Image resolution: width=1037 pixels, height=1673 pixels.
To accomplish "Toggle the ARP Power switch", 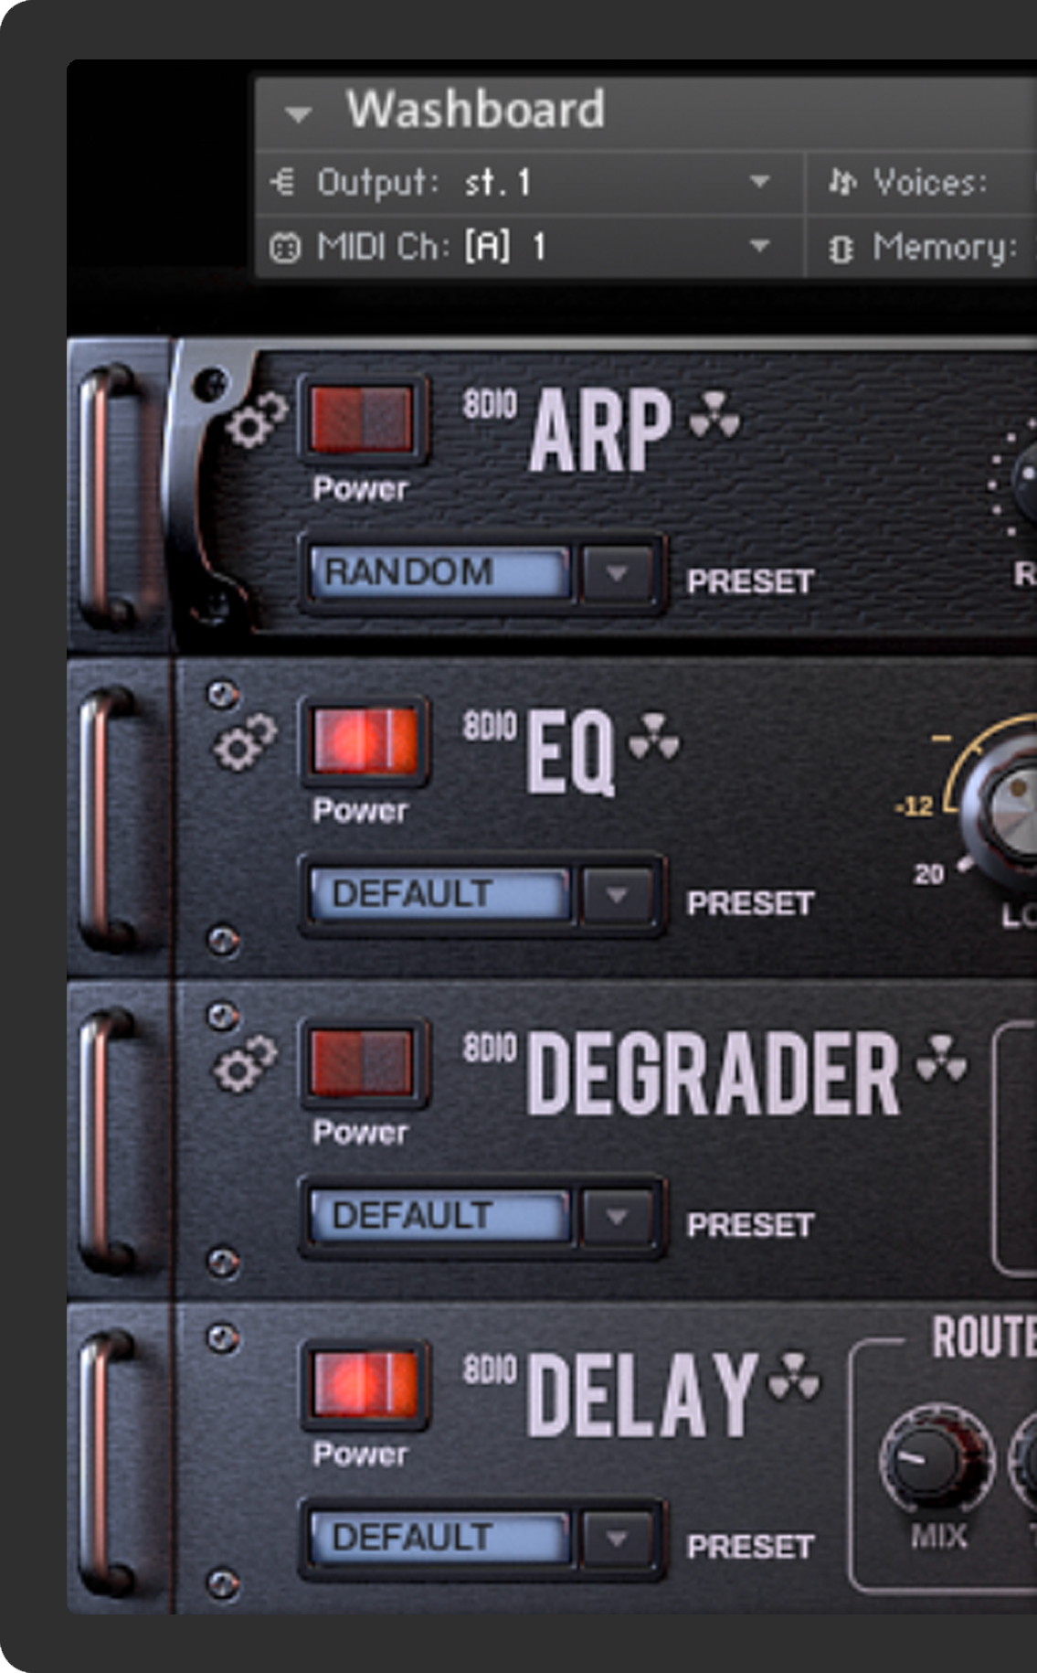I will click(363, 419).
